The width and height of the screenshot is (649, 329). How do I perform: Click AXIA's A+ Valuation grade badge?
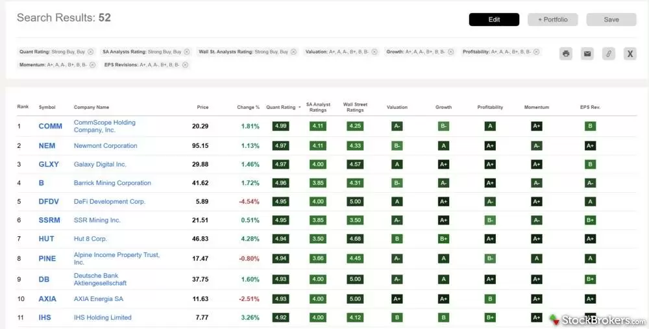click(397, 299)
